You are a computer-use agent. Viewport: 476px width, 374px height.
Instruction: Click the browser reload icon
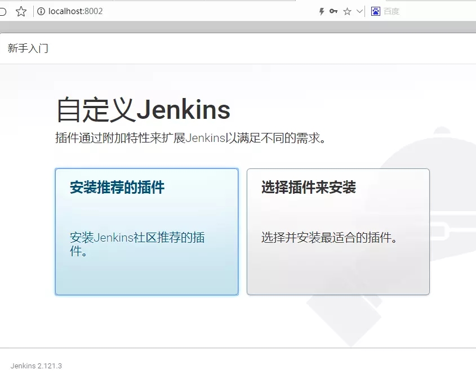coord(3,11)
